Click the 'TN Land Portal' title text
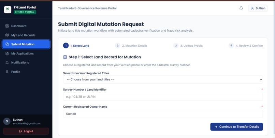Screen dimensions: 275x138 click(25, 7)
